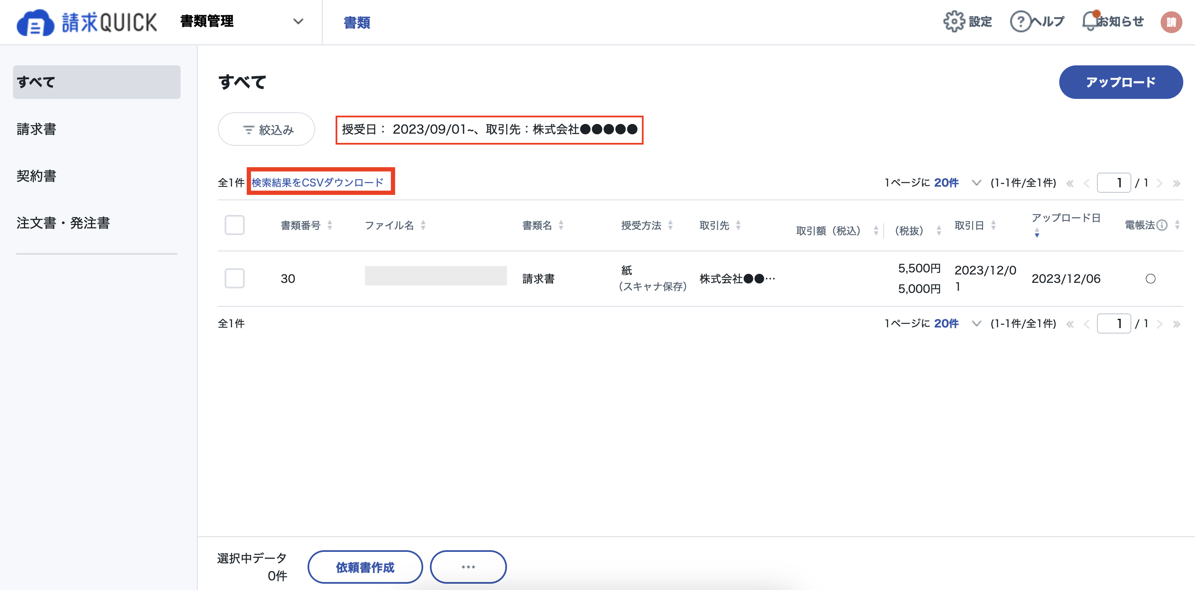This screenshot has width=1195, height=590.
Task: Sort by 書類番号 column
Action: tap(330, 225)
